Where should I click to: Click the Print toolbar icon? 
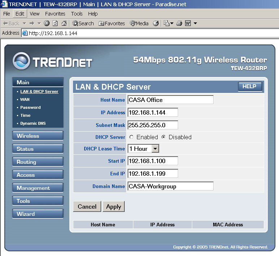179,23
